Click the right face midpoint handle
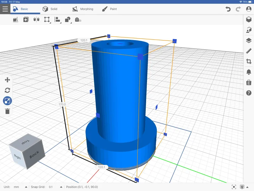The height and width of the screenshot is (191, 254). [x=157, y=107]
